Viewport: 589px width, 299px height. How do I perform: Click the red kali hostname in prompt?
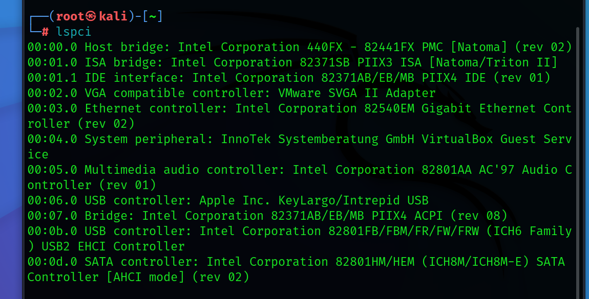(x=113, y=16)
